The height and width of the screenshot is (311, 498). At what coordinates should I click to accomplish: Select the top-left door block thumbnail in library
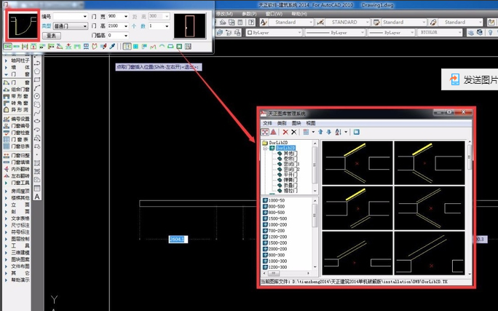point(357,163)
